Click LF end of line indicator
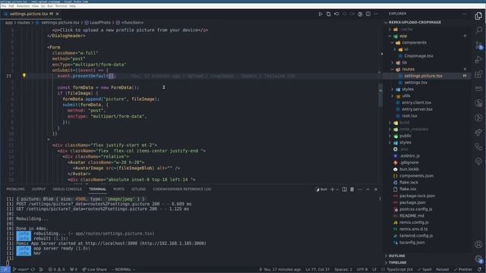The width and height of the screenshot is (486, 273). click(x=374, y=270)
